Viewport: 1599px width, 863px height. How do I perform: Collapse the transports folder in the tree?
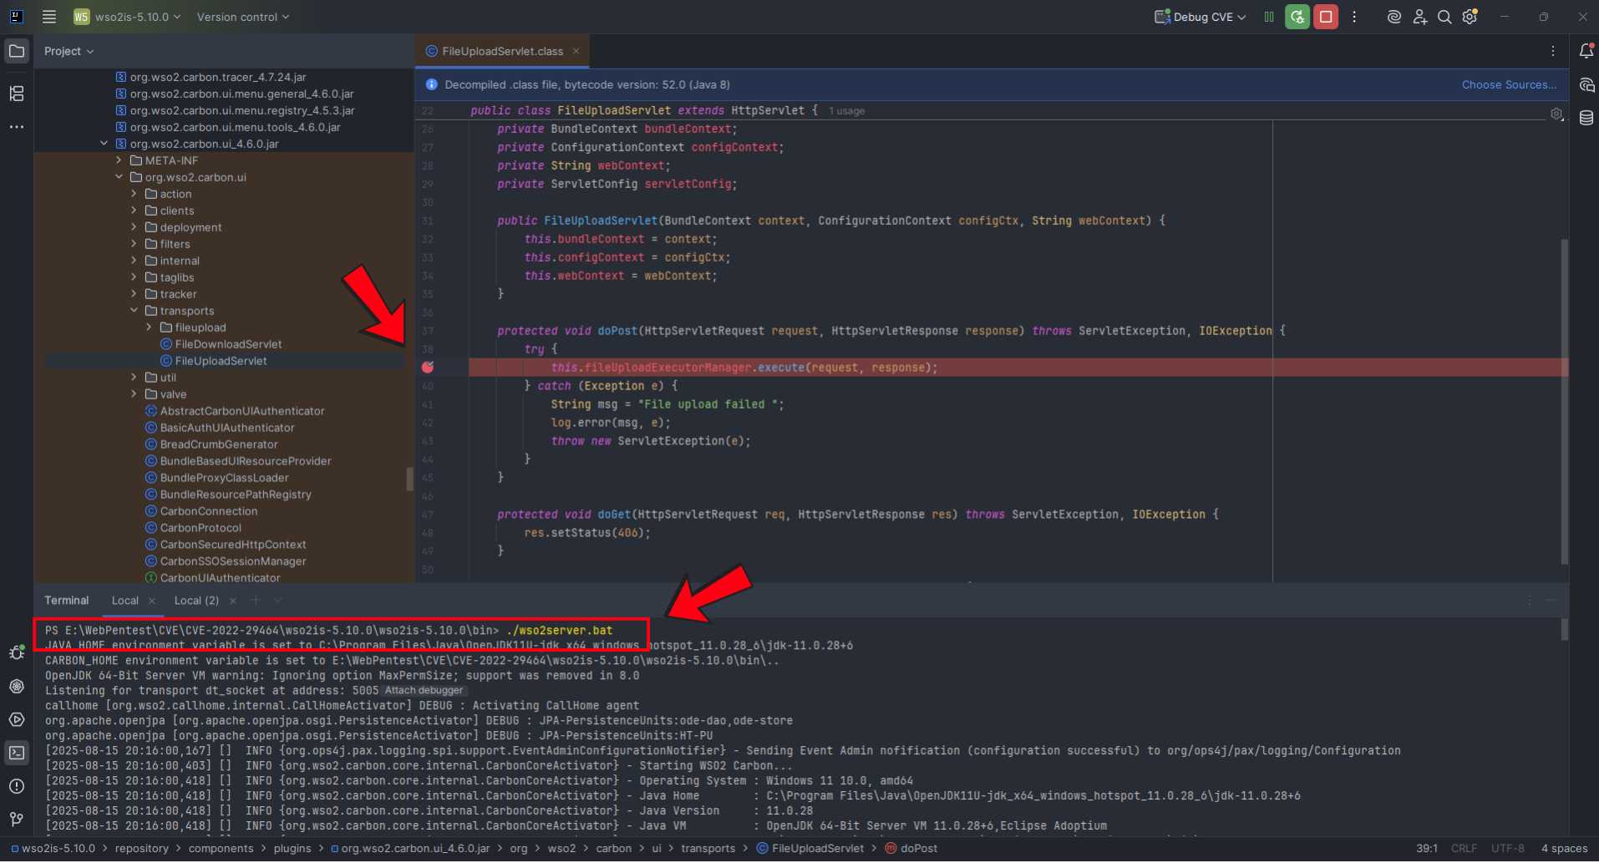tap(134, 310)
